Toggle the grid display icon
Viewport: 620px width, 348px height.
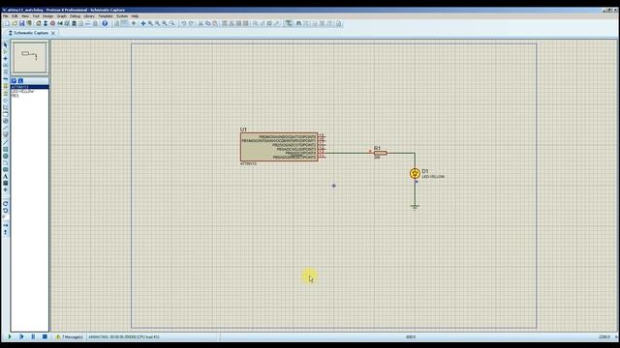125,23
